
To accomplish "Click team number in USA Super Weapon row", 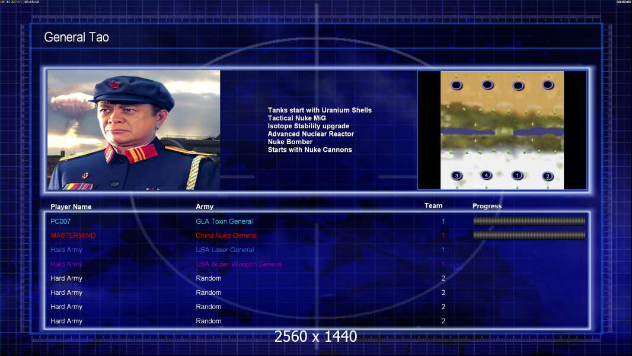I will point(443,264).
